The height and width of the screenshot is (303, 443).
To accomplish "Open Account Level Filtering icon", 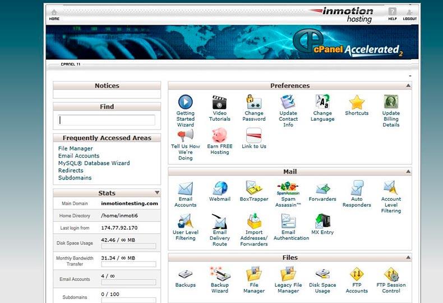I will 391,188.
